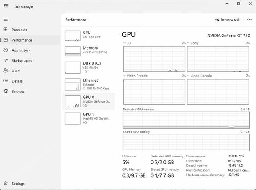The width and height of the screenshot is (256, 190).
Task: Open Video Encode engine dropdown
Action: pyautogui.click(x=125, y=76)
